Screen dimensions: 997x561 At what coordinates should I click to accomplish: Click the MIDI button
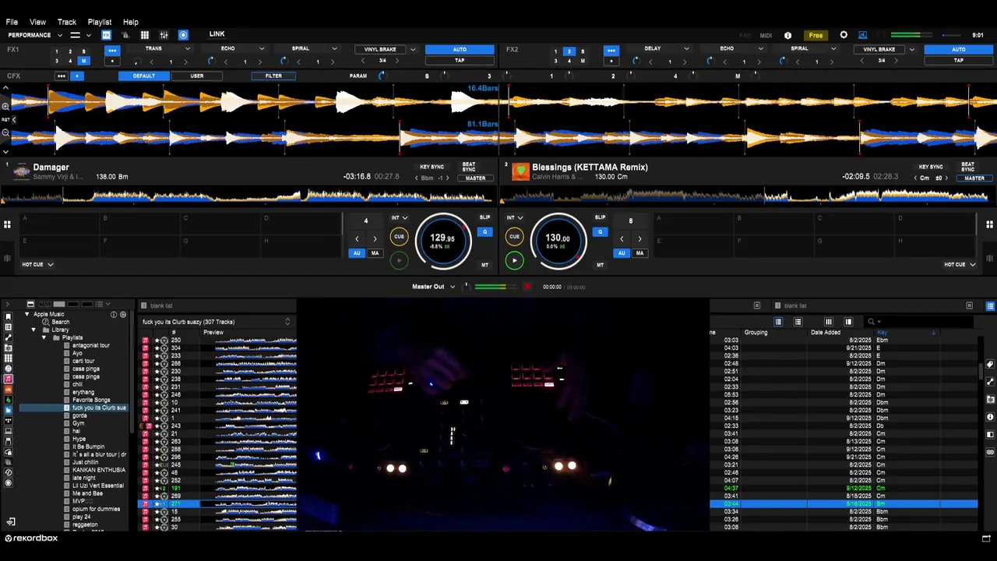coord(766,35)
